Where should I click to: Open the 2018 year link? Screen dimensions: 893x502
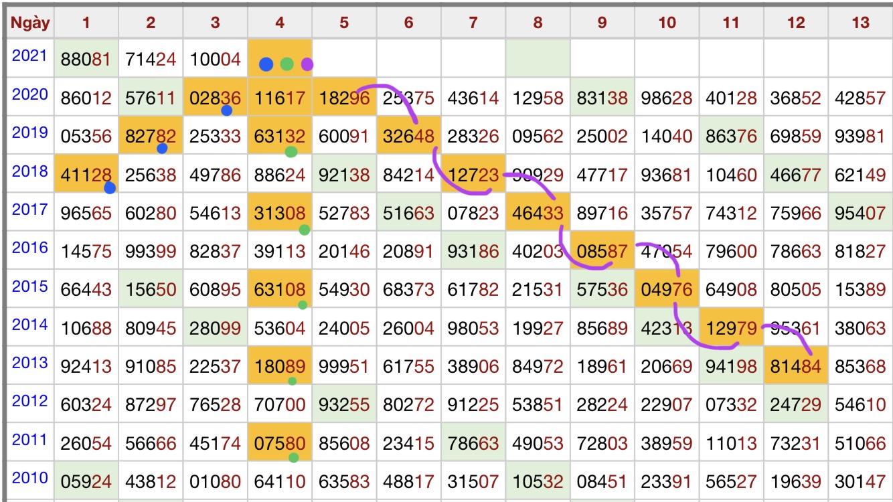30,171
